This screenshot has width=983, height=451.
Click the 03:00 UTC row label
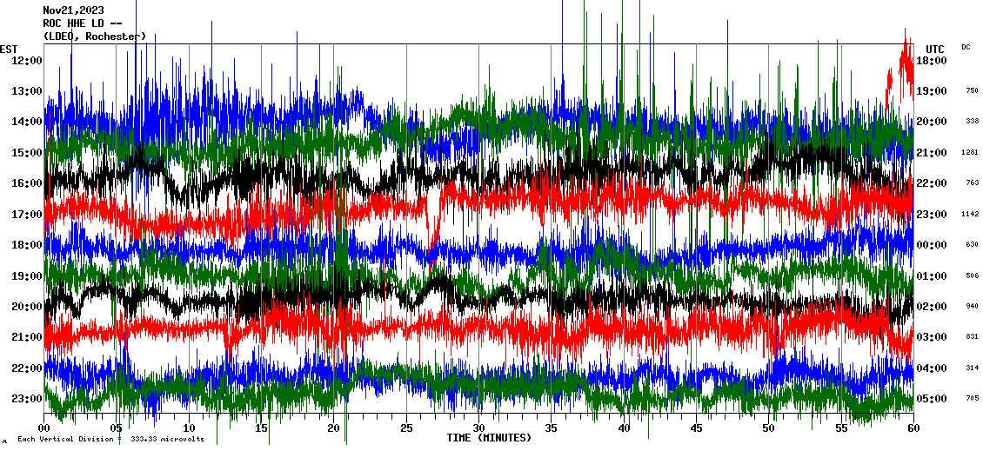(x=931, y=337)
